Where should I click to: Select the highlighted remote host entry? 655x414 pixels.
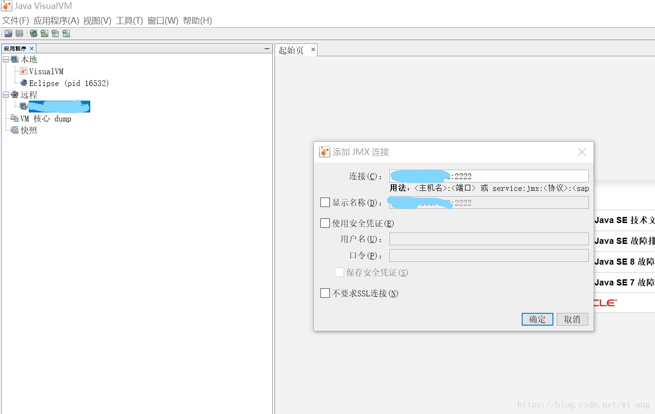[x=60, y=106]
